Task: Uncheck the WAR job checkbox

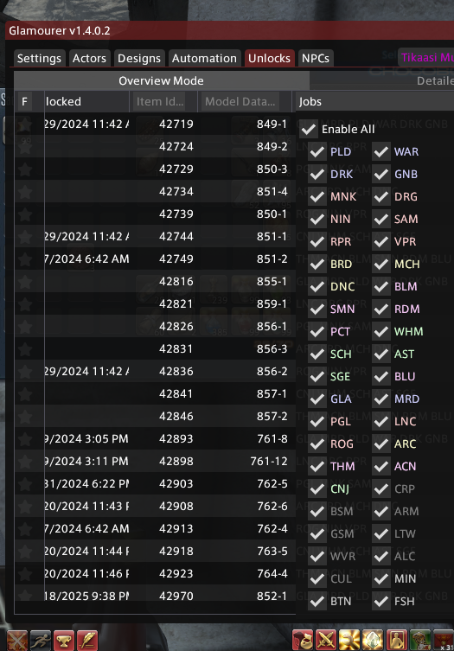Action: pos(381,151)
